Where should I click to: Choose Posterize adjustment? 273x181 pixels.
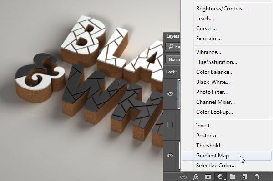click(x=209, y=136)
